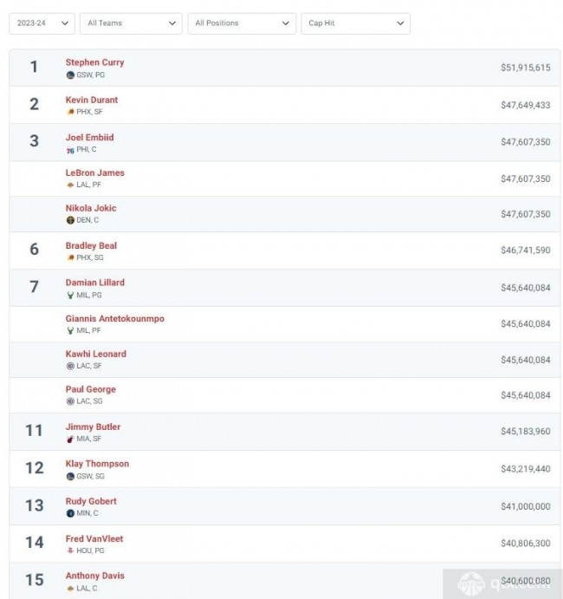This screenshot has height=599, width=563.
Task: Click the Nuggets logo under Nikola Jokic
Action: (70, 221)
